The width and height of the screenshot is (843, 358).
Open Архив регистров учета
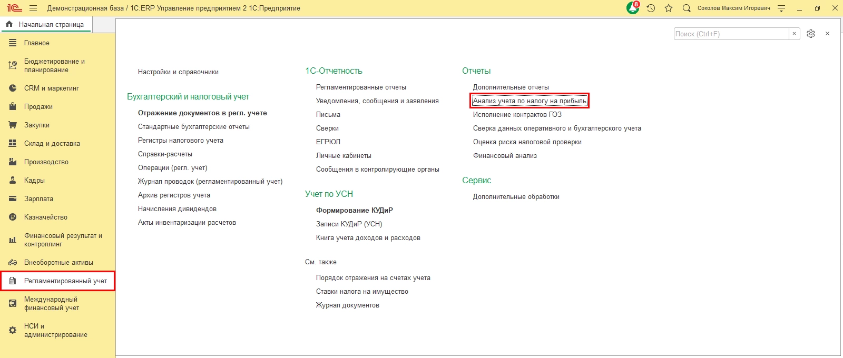[x=174, y=195]
